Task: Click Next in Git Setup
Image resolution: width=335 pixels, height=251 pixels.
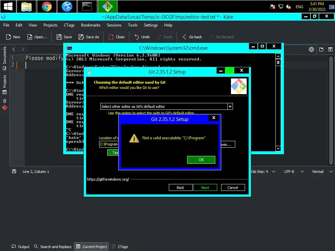Action: click(x=205, y=187)
